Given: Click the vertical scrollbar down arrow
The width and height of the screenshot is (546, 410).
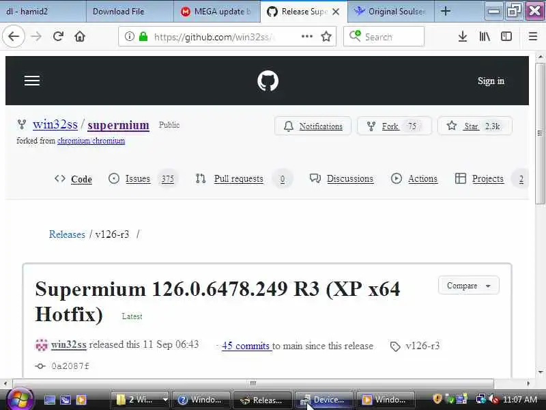Looking at the screenshot, I should [540, 372].
